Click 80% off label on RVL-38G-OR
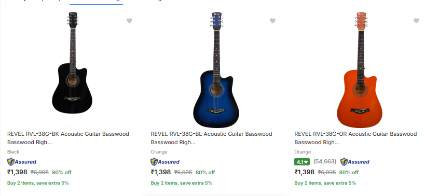This screenshot has height=196, width=425. coord(349,173)
